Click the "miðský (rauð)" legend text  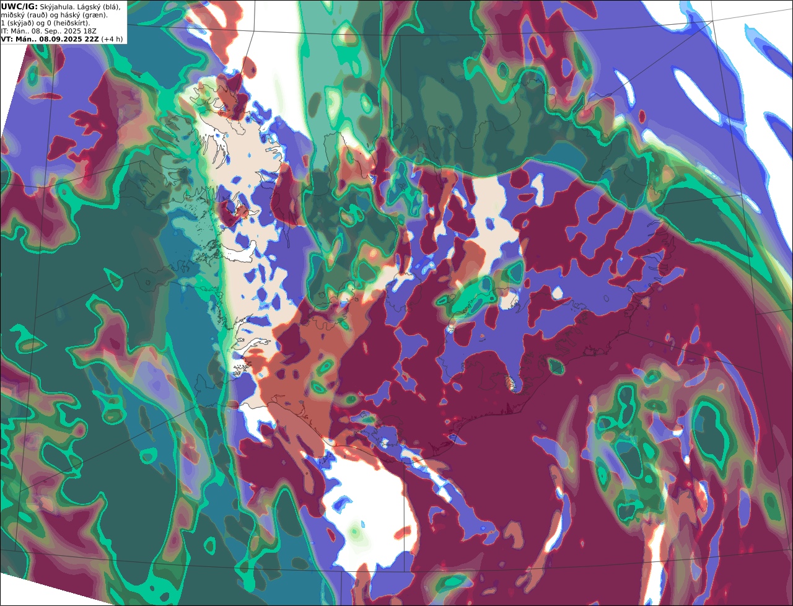click(x=24, y=15)
